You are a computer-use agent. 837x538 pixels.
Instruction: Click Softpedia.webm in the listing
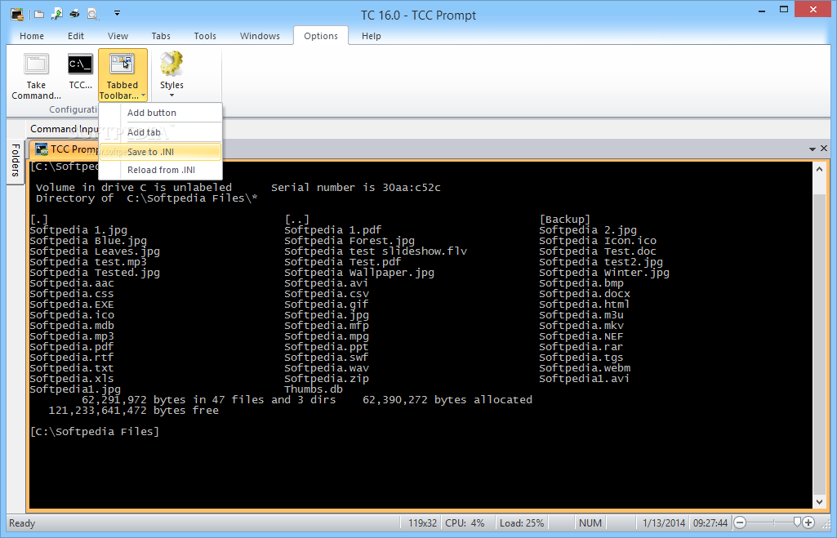585,368
